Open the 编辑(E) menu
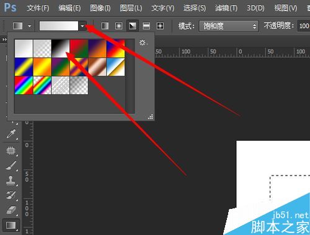 69,8
